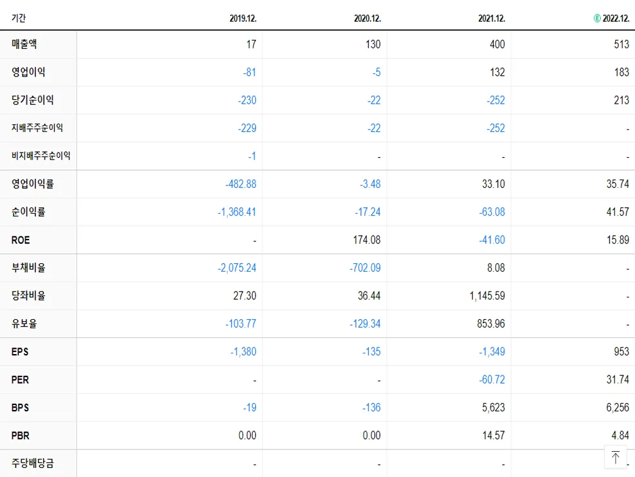
Task: Click the 당좌비율 row label
Action: (x=28, y=295)
